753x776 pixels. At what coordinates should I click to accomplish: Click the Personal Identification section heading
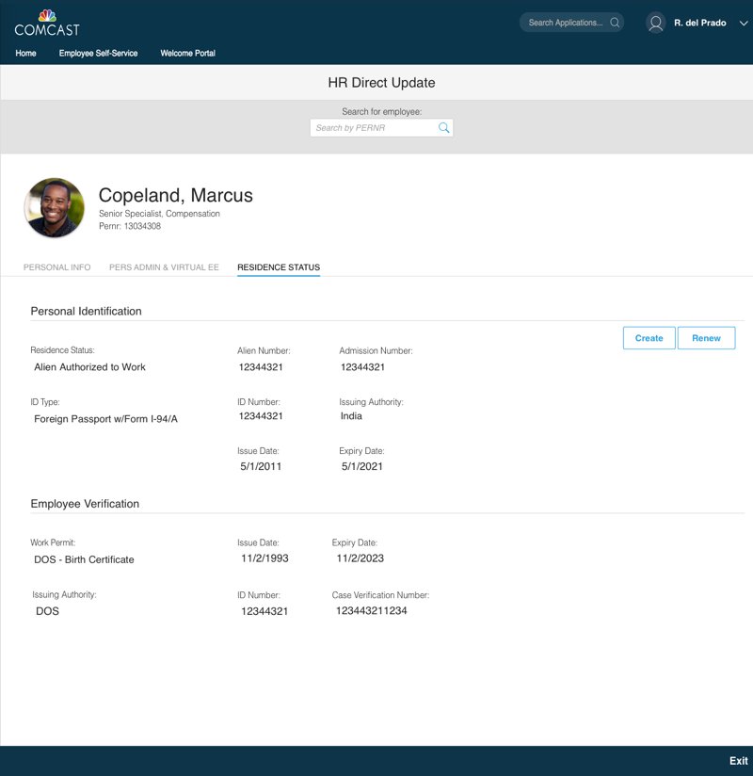pyautogui.click(x=86, y=312)
